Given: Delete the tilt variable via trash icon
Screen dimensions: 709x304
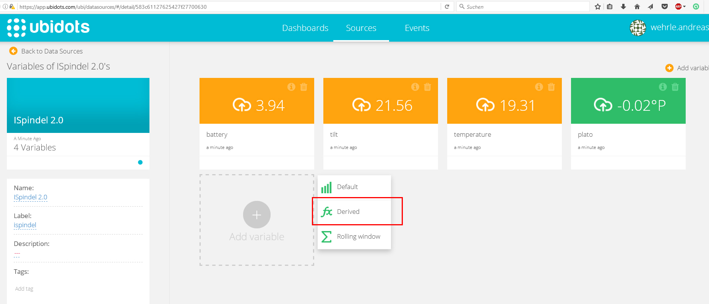Looking at the screenshot, I should click(x=427, y=87).
